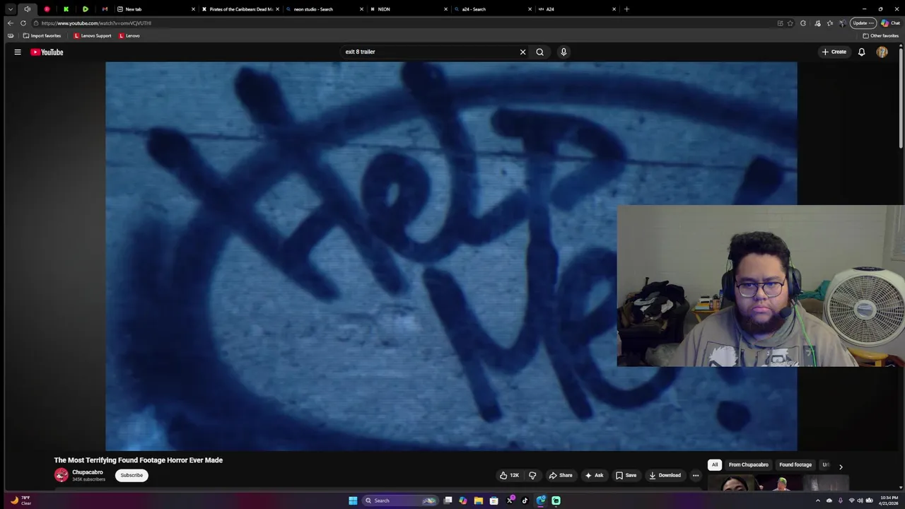905x509 pixels.
Task: Start voice search with the microphone
Action: pyautogui.click(x=564, y=52)
